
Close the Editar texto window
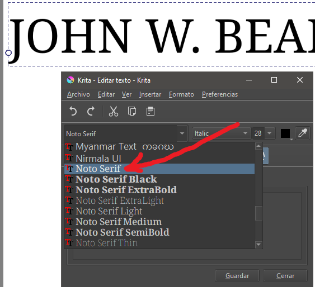coord(300,80)
